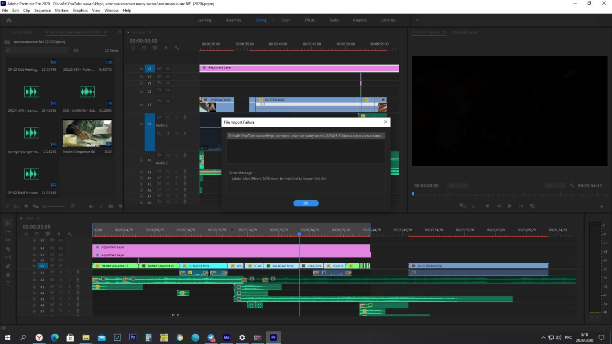Click button editor plus in Program monitor

tap(601, 206)
